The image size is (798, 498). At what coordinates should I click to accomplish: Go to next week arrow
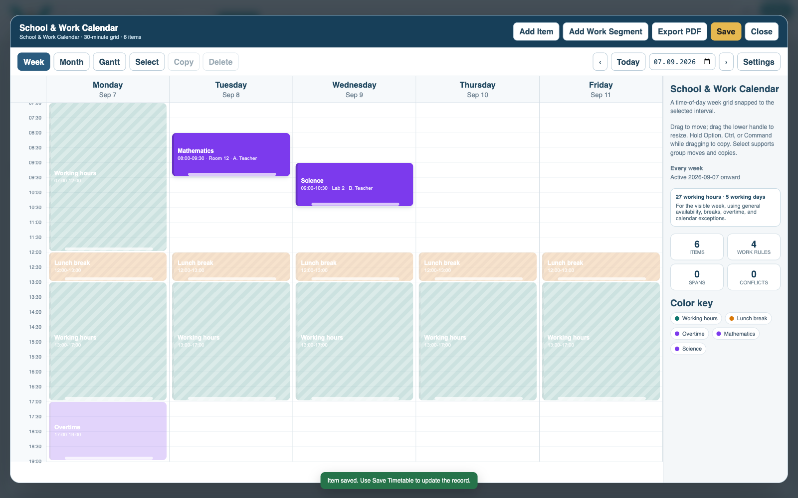pyautogui.click(x=726, y=62)
